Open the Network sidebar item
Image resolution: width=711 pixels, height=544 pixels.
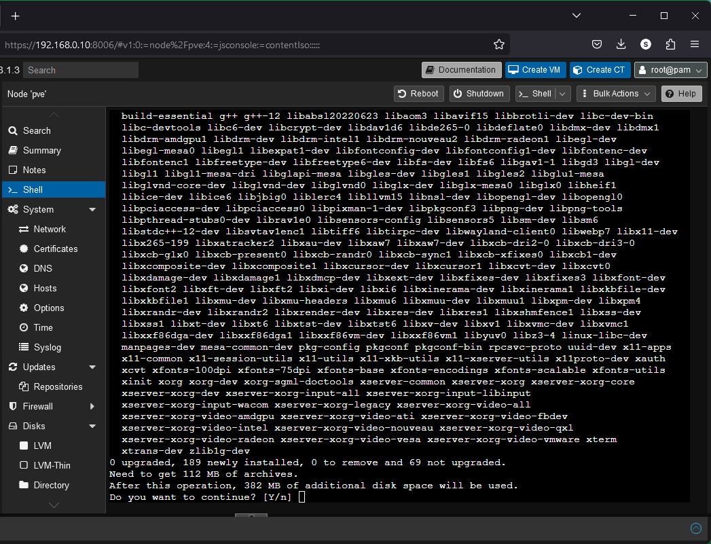(54, 230)
